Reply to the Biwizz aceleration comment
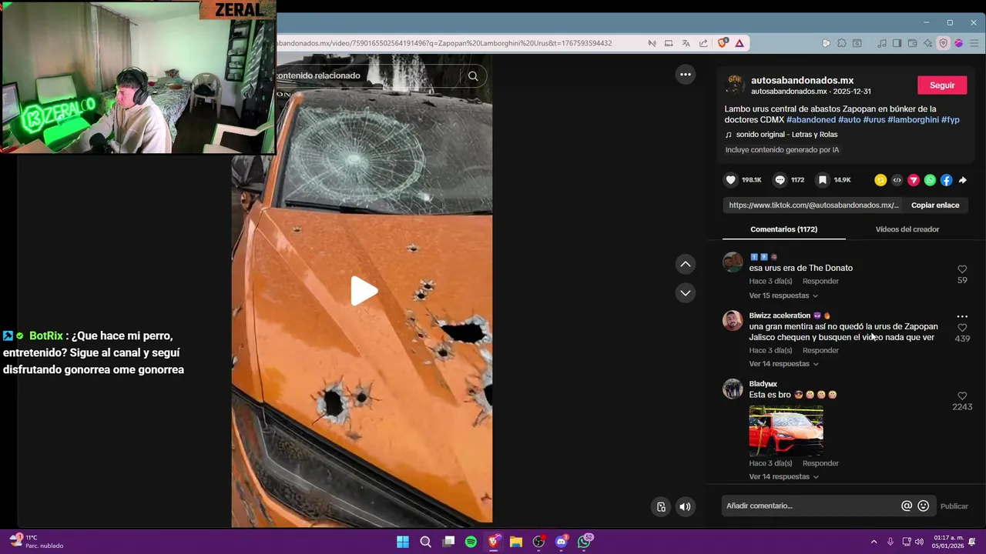Screen dimensions: 986x554 820,351
